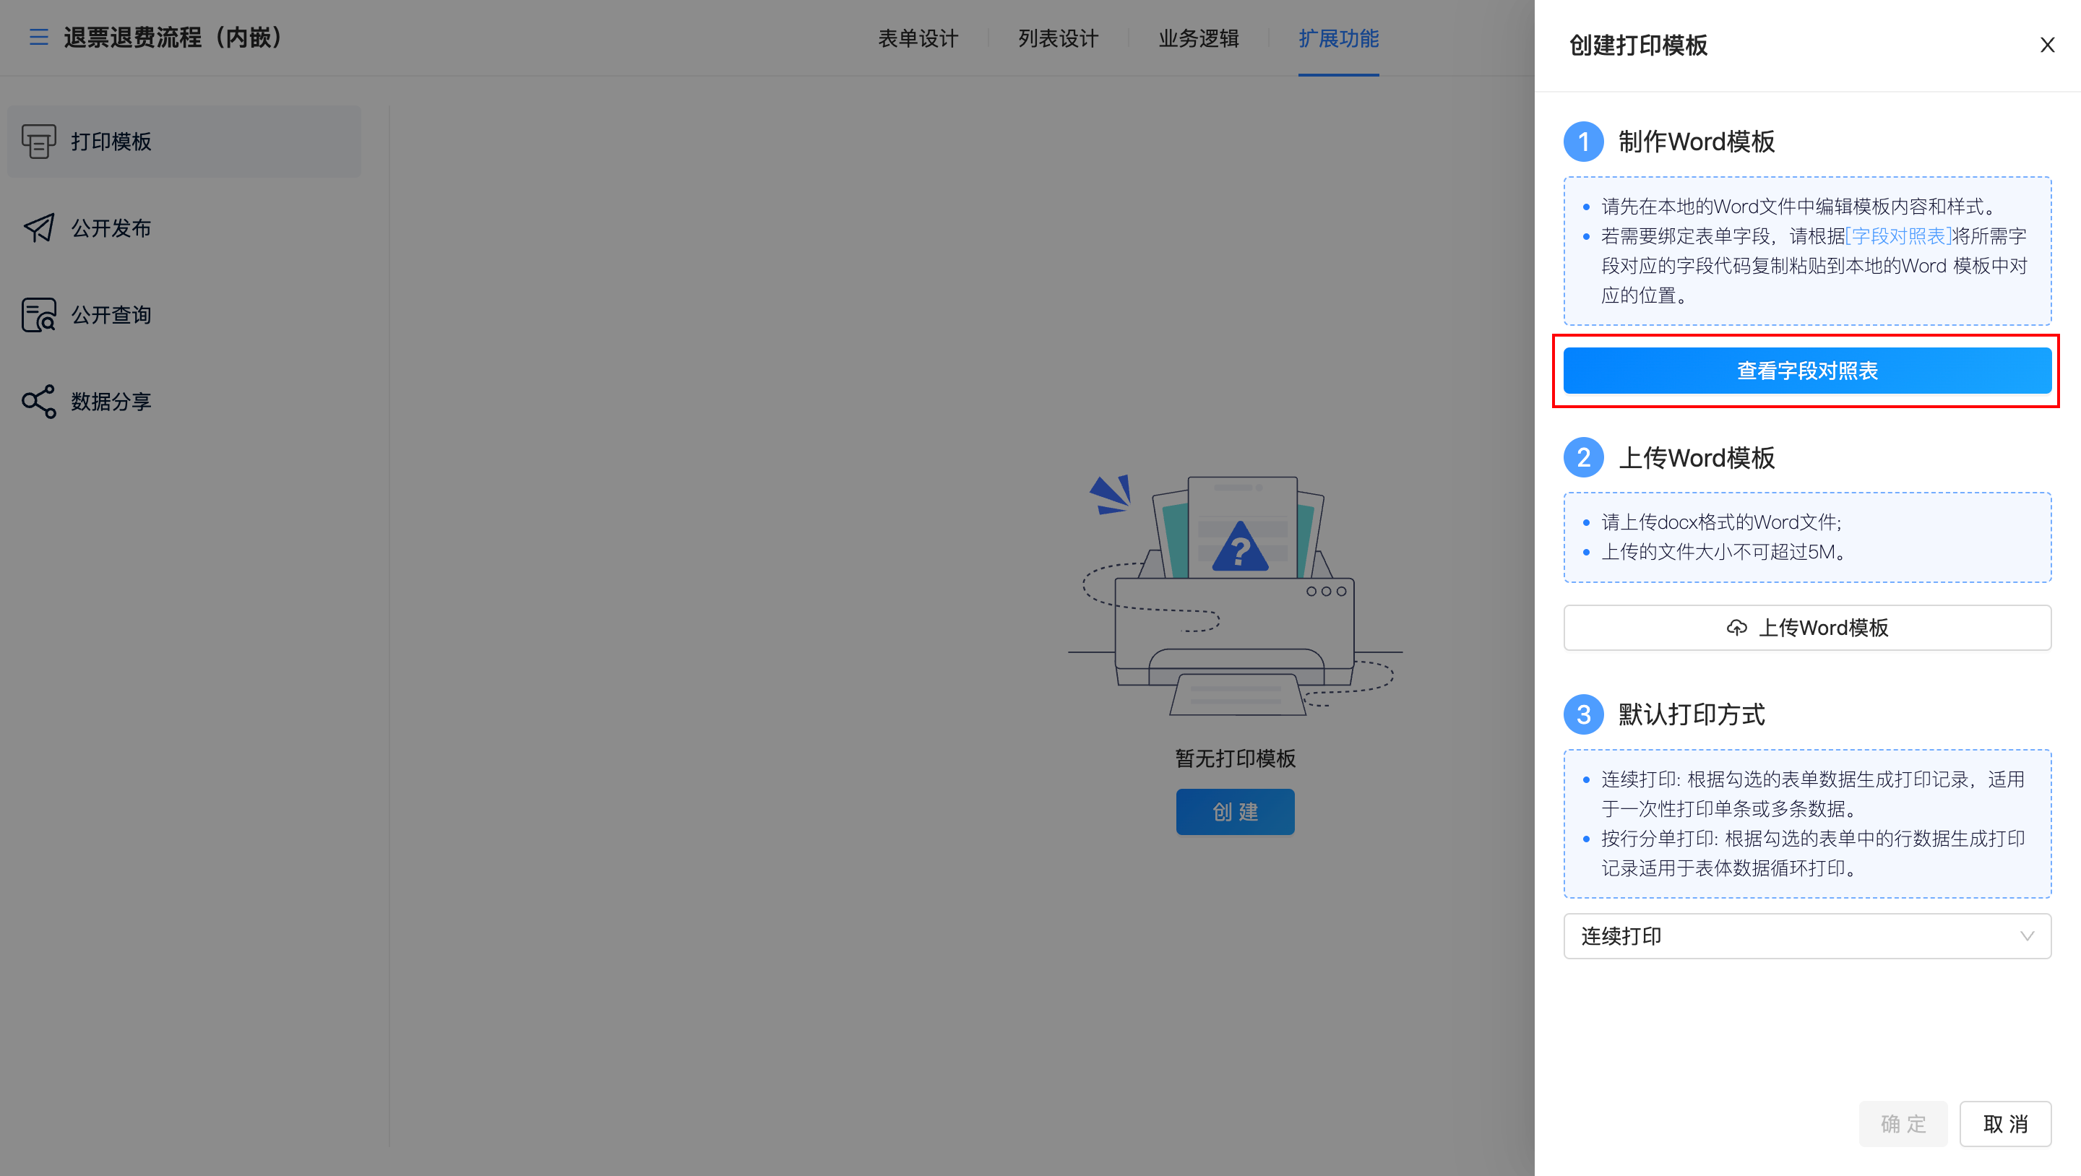Select 打印模板 in the sidebar
Viewport: 2081px width, 1176px height.
coord(184,142)
